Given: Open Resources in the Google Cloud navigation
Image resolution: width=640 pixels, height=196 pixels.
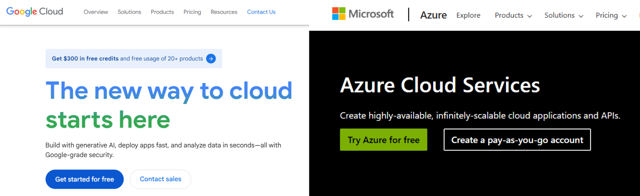Looking at the screenshot, I should click(x=224, y=12).
